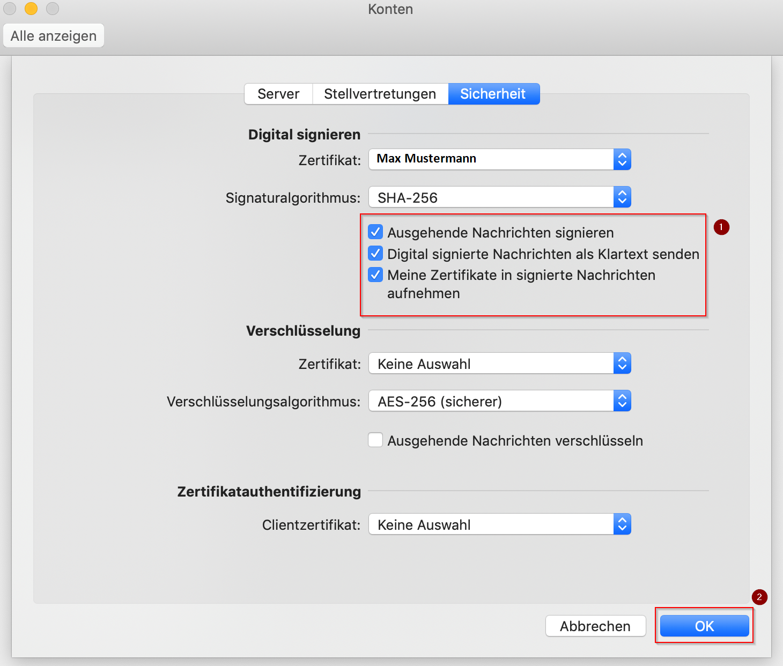
Task: Click the Konten window title
Action: [x=390, y=9]
